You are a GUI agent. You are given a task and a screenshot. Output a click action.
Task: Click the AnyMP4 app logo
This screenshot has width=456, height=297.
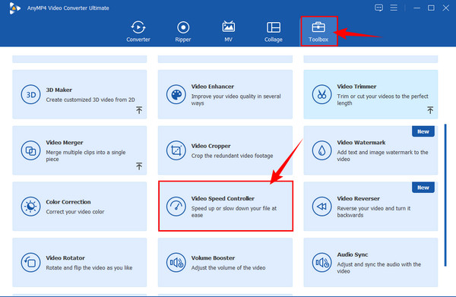(14, 8)
